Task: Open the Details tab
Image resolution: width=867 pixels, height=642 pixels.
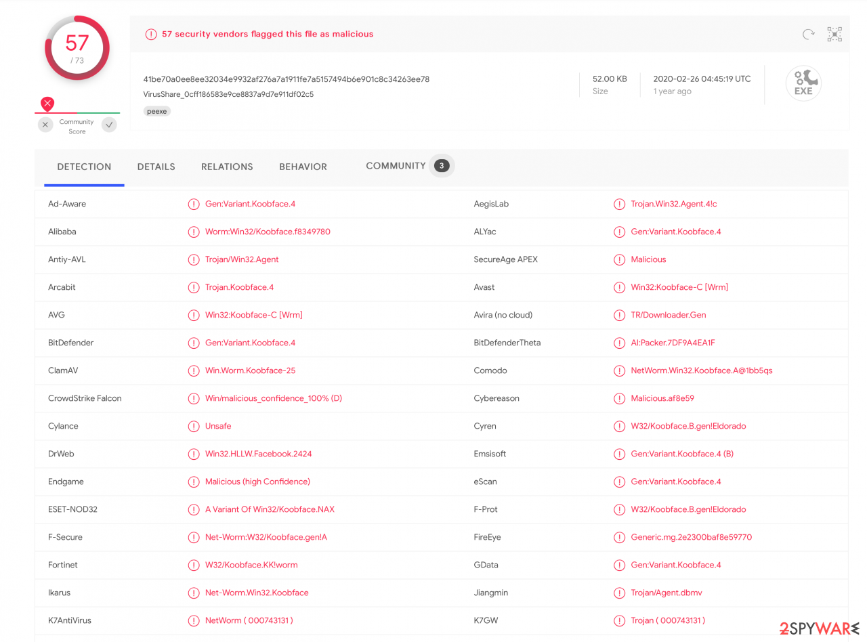Action: [156, 167]
